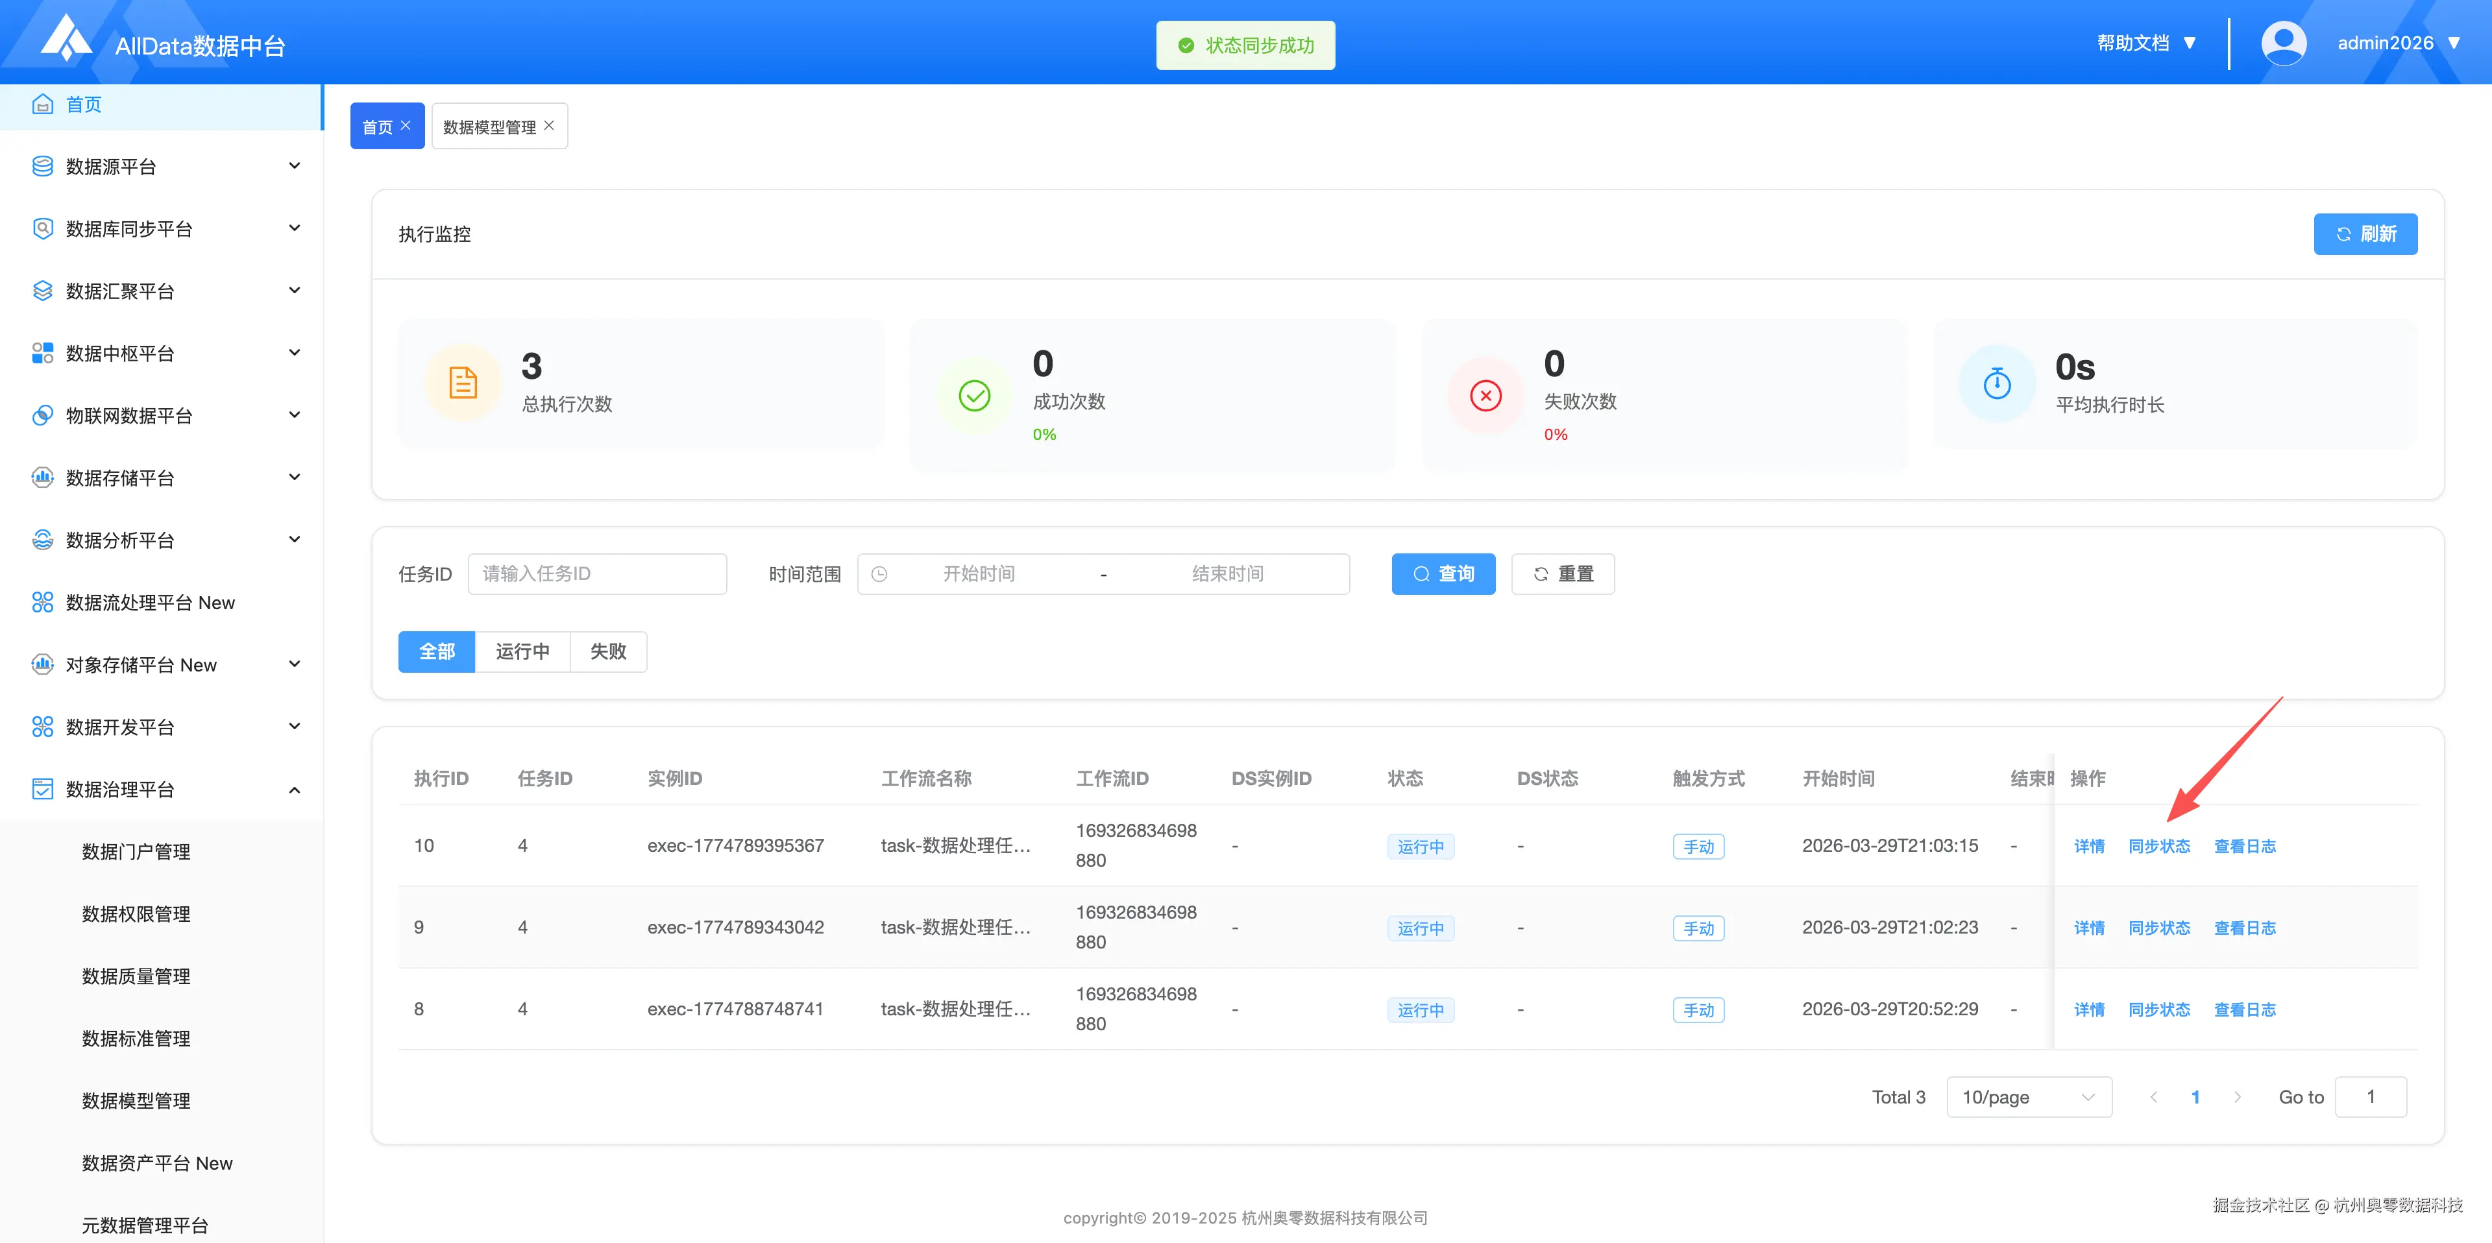Click the 数据源平台 database icon
Screen dimensions: 2492x1243
tap(43, 166)
